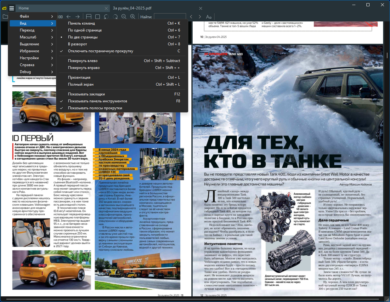
Task: Switch to the Home tab
Action: (x=24, y=8)
